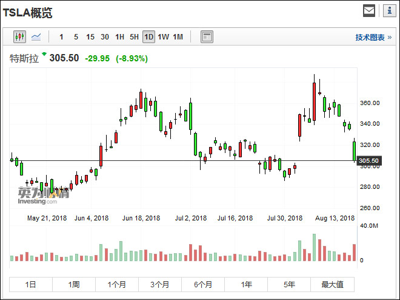The width and height of the screenshot is (400, 300).
Task: Switch to candlestick chart type
Action: tap(20, 37)
